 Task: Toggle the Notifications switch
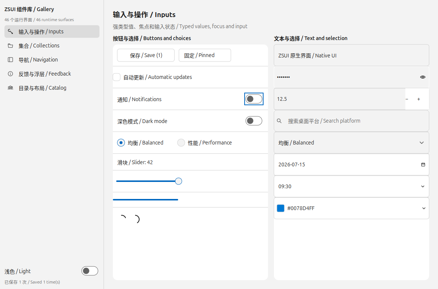(254, 99)
